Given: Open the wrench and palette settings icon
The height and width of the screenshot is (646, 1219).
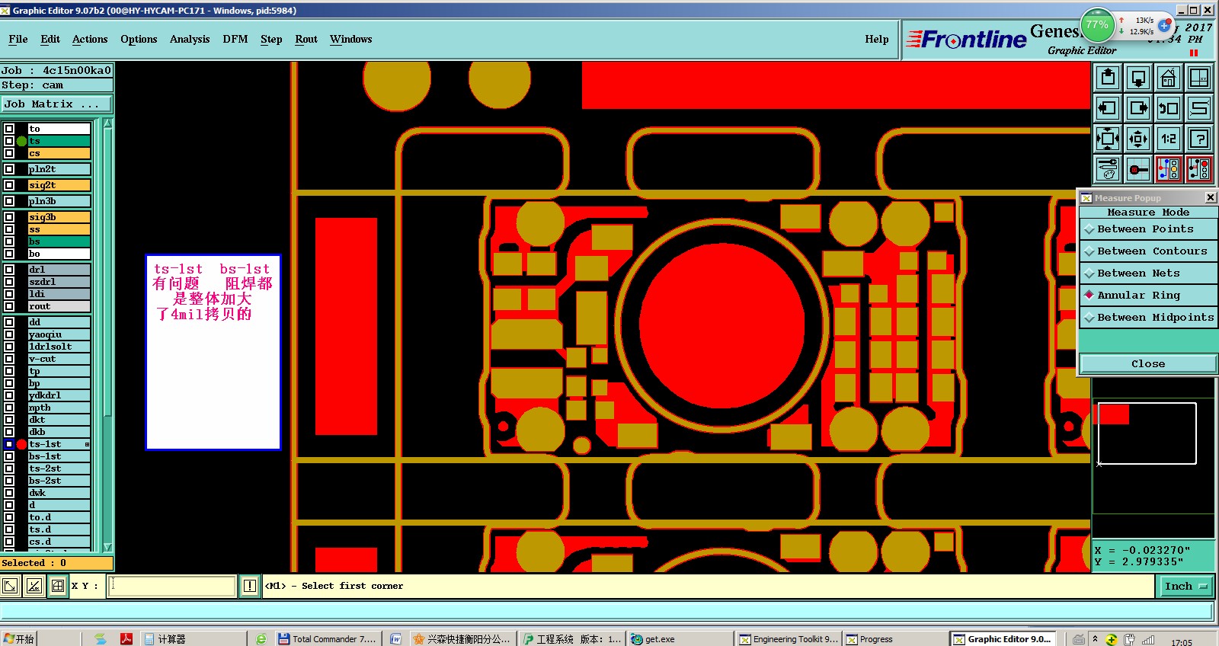Looking at the screenshot, I should [x=1108, y=169].
